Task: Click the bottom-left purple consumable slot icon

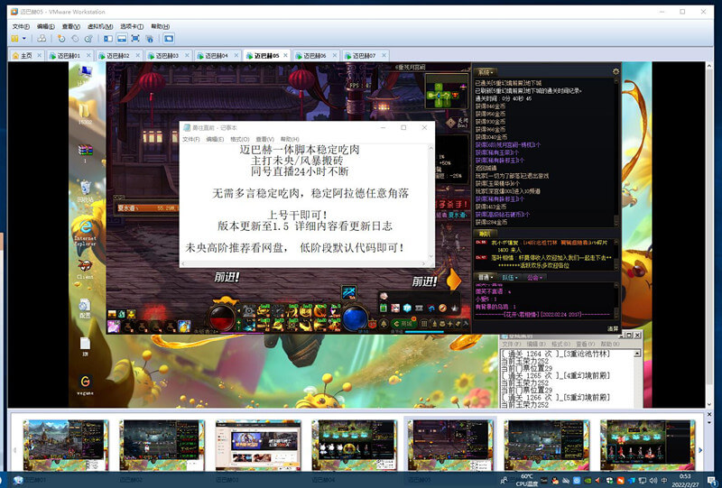Action: [114, 327]
